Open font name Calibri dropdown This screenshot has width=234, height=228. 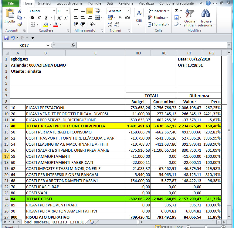click(54, 11)
